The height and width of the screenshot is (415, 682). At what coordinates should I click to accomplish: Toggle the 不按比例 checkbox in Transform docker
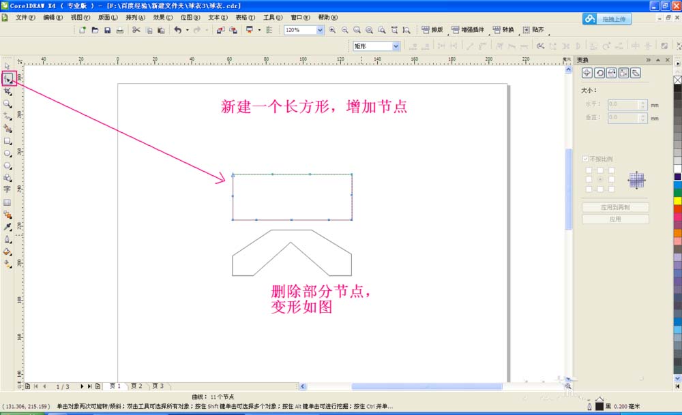(x=585, y=158)
